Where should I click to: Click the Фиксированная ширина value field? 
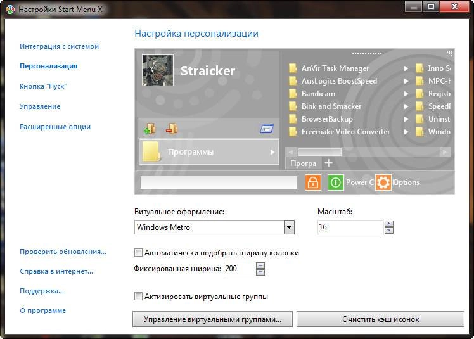pyautogui.click(x=240, y=269)
